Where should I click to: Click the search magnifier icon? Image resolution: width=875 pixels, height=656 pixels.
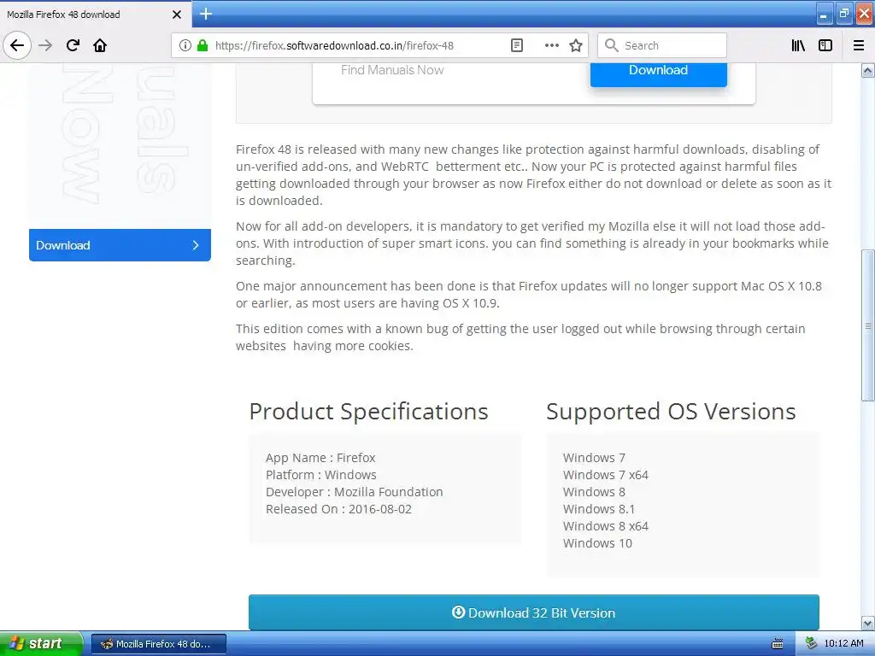(x=611, y=45)
